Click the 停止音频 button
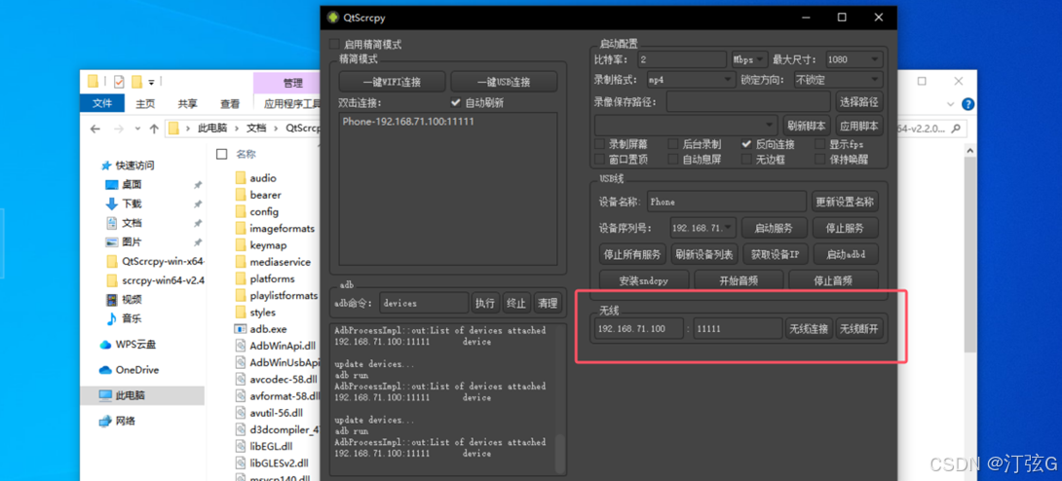This screenshot has height=481, width=1062. [x=833, y=280]
